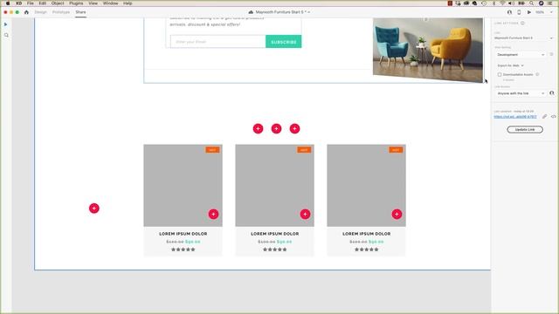Open the Help menu
The width and height of the screenshot is (559, 314).
(128, 3)
